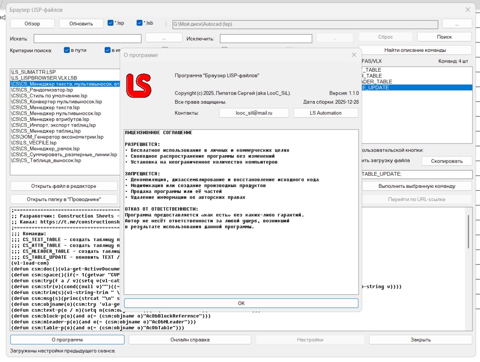Click Открыть папку в "Проводнике" button
Screen dimensions: 480x362
pos(64,199)
